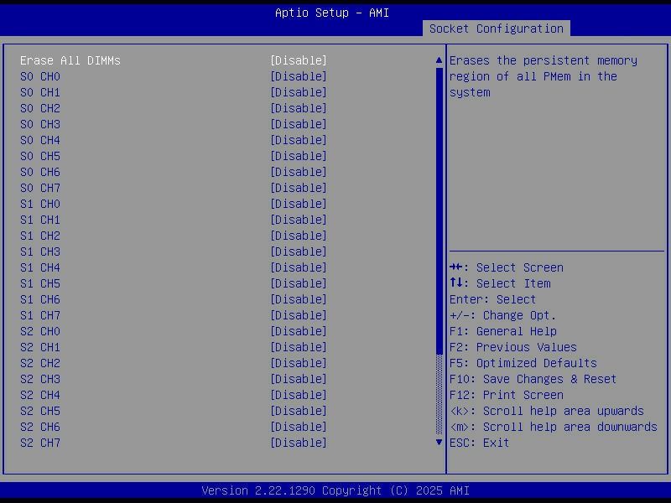Select the S1 CH5 row label
This screenshot has height=503, width=671.
[40, 283]
